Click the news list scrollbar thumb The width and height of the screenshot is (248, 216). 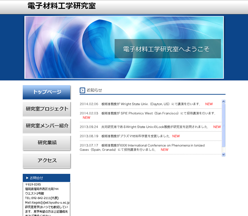tap(224, 125)
